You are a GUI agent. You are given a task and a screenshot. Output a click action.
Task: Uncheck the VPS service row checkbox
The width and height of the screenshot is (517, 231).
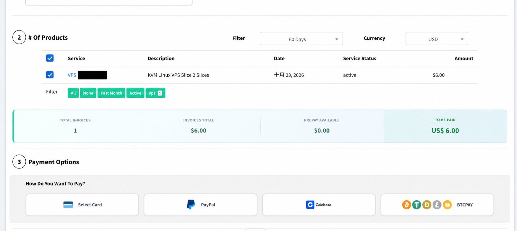tap(50, 75)
